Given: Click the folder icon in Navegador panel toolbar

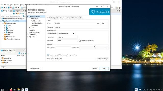Looking at the screenshot, I should tap(18, 14).
